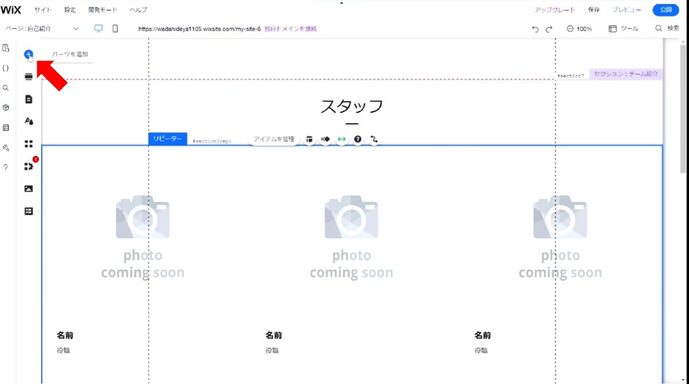Open the curly braces code files icon
The height and width of the screenshot is (384, 689).
point(6,68)
